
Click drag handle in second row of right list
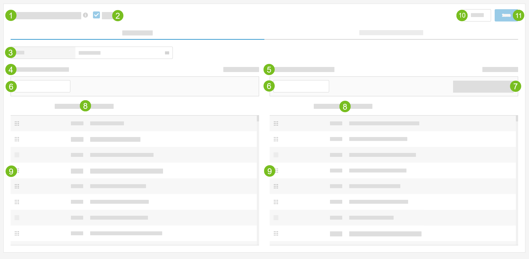[x=276, y=139]
